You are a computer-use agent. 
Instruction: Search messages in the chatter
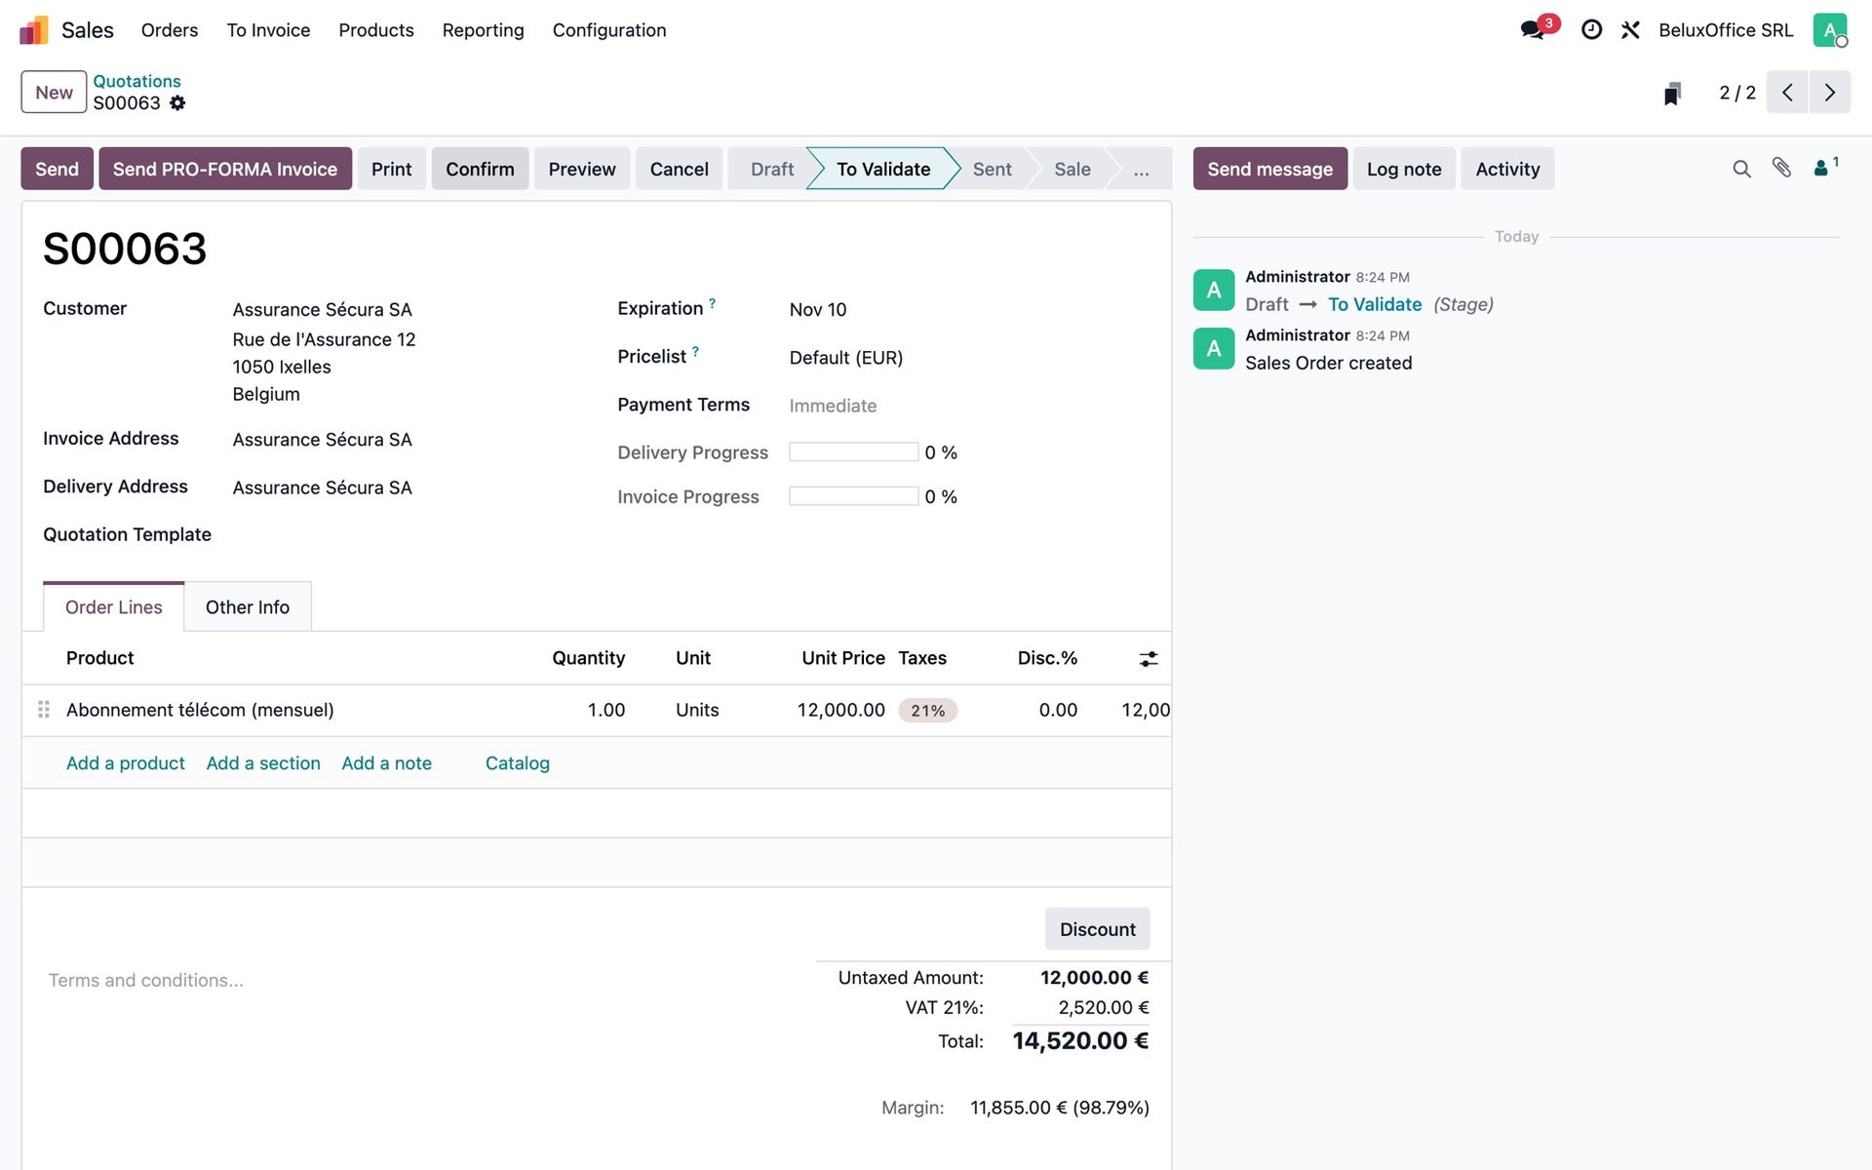click(x=1741, y=169)
